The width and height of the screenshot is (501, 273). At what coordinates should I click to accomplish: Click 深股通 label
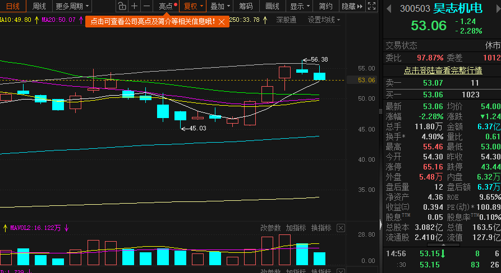click(x=286, y=20)
